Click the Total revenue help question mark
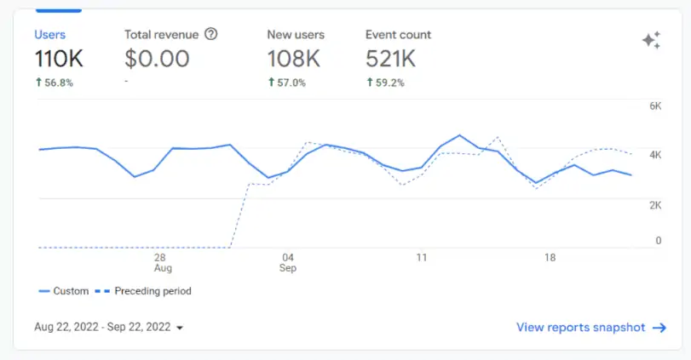691x360 pixels. tap(211, 35)
